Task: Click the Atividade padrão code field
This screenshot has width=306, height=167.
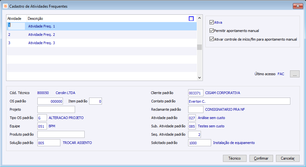Action: click(192, 118)
